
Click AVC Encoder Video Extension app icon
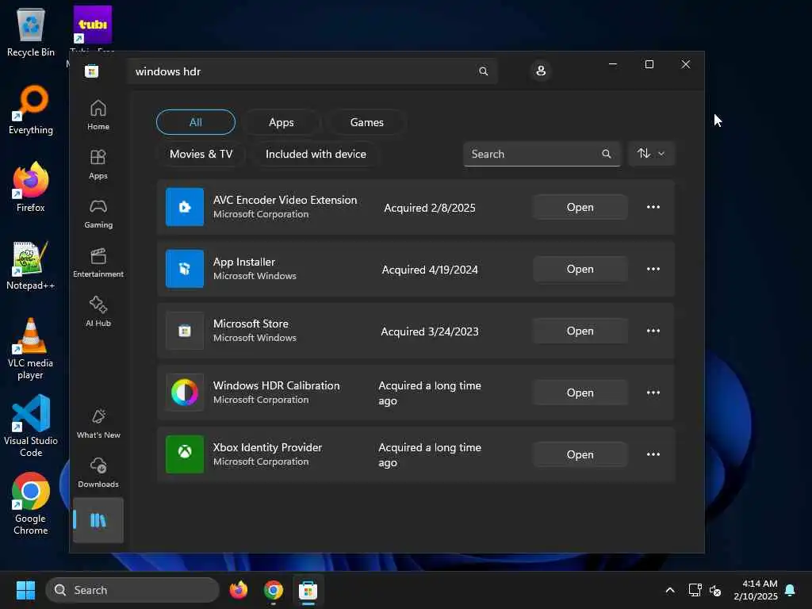coord(184,207)
